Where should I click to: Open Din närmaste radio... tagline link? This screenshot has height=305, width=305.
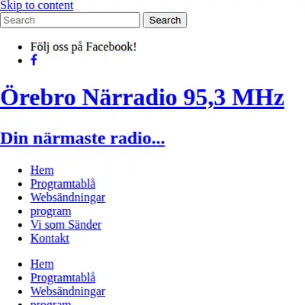[x=82, y=138]
